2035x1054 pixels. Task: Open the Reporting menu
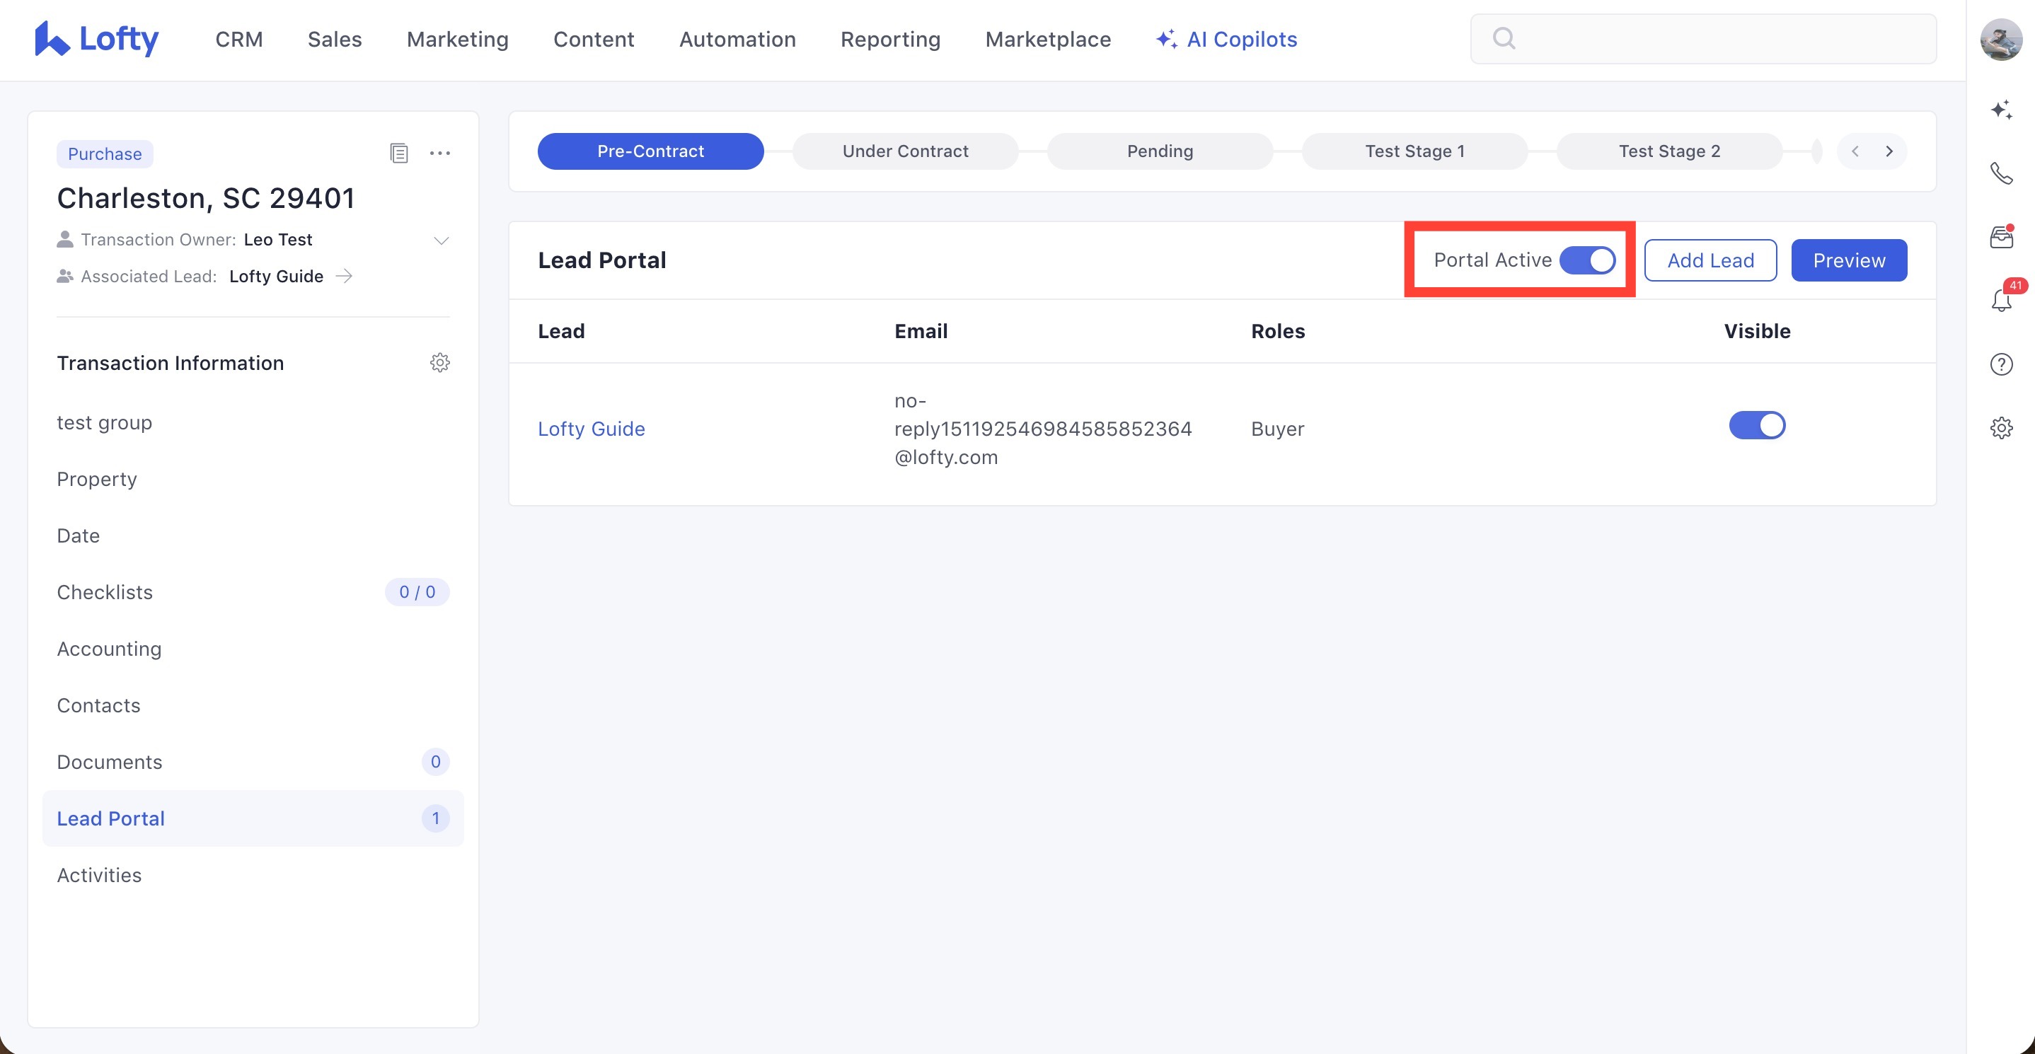889,40
